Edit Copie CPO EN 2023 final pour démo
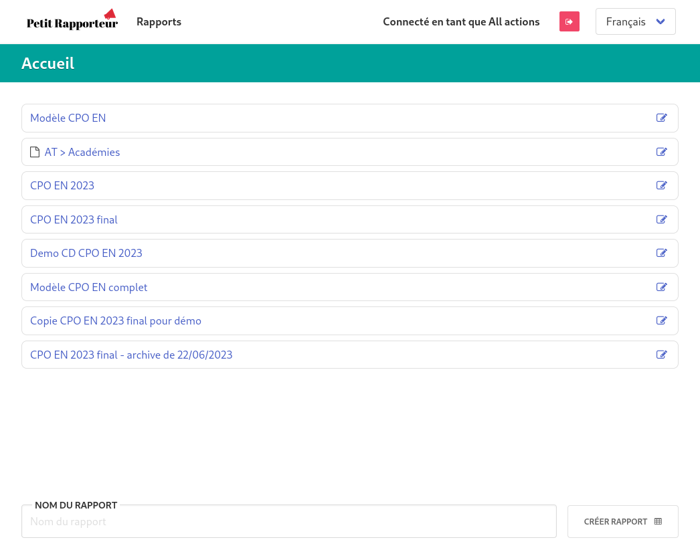The width and height of the screenshot is (700, 554). (x=662, y=320)
